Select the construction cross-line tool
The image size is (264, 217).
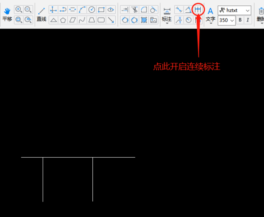point(53,10)
